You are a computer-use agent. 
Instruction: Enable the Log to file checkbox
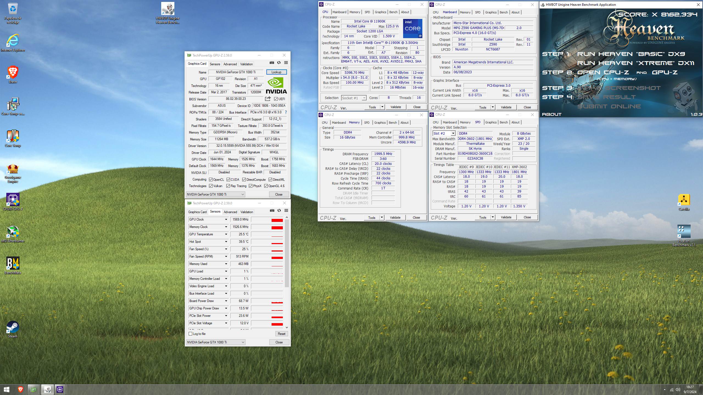pyautogui.click(x=191, y=334)
